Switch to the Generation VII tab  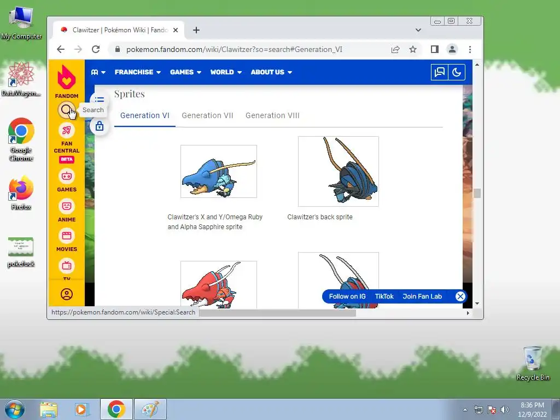(207, 115)
